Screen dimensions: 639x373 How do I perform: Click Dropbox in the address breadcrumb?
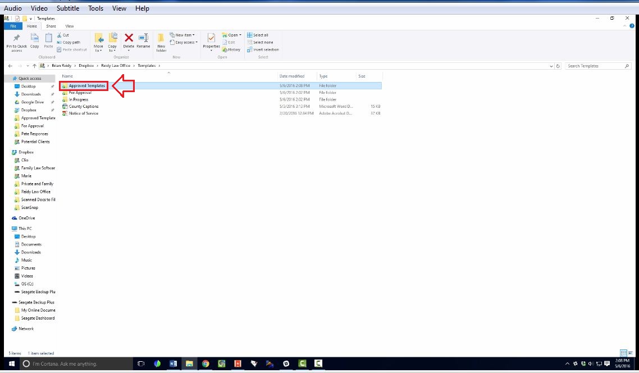[x=86, y=66]
